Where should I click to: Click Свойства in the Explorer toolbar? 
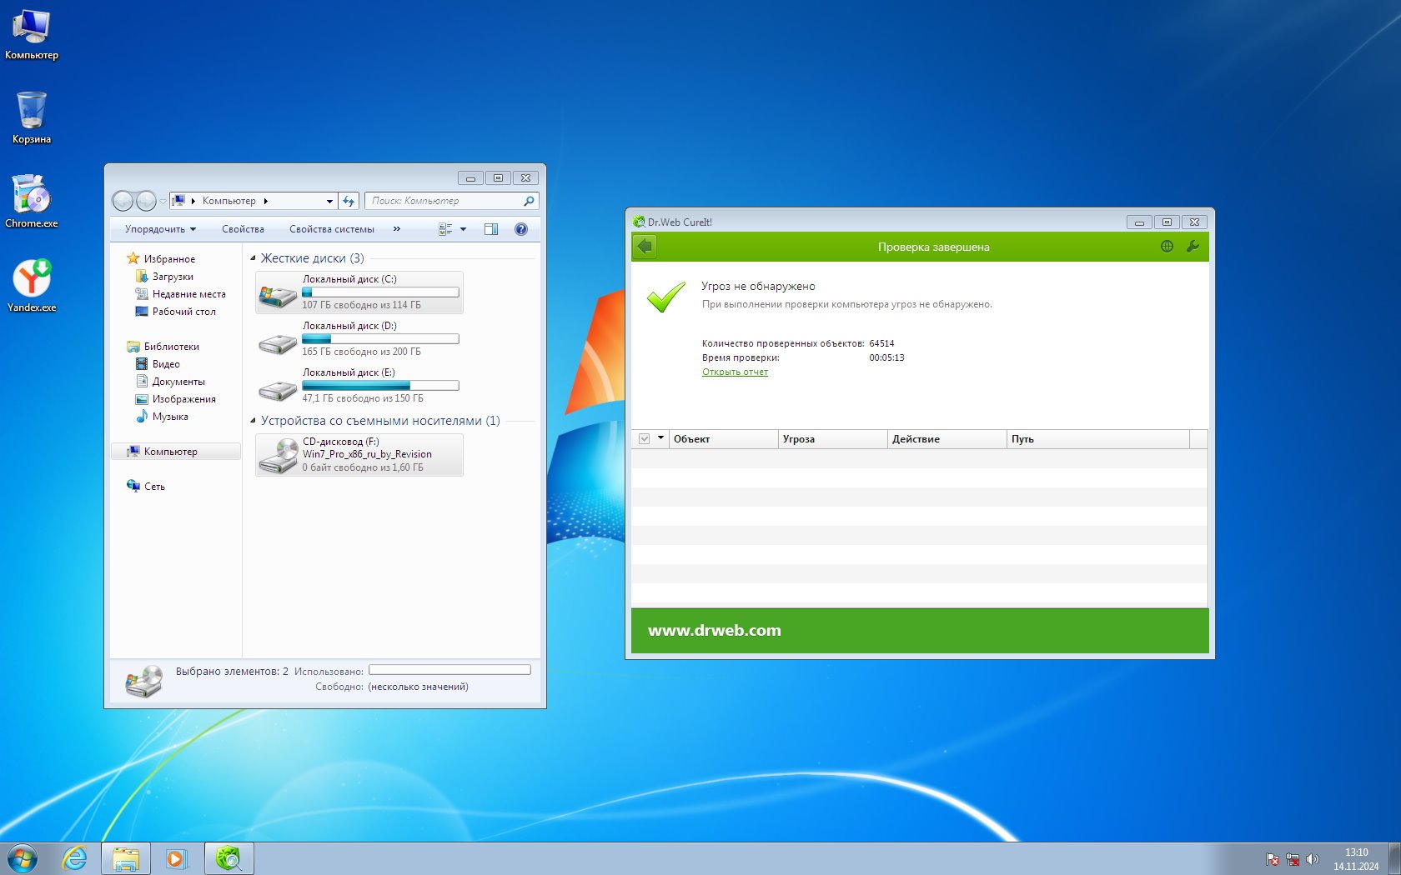pyautogui.click(x=243, y=229)
